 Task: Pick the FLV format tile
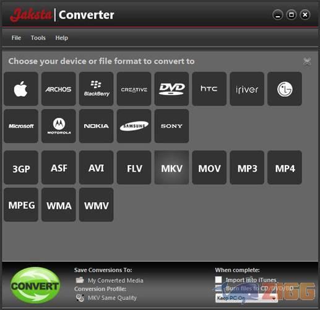(x=134, y=167)
